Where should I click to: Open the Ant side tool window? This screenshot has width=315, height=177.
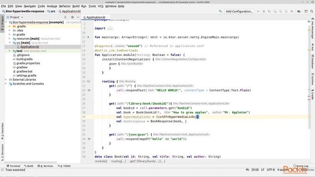tap(313, 47)
